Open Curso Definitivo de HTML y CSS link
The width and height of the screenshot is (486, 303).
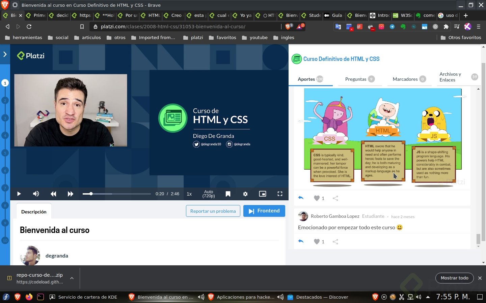(x=341, y=59)
